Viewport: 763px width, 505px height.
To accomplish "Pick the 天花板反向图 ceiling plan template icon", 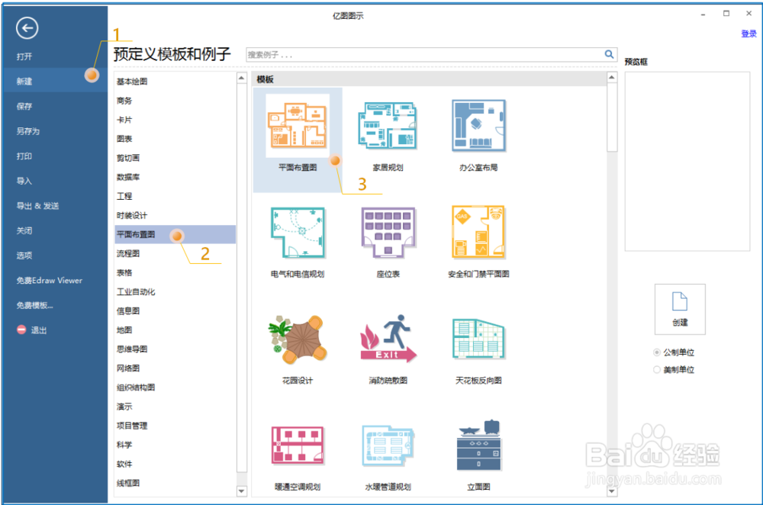I will tap(478, 339).
